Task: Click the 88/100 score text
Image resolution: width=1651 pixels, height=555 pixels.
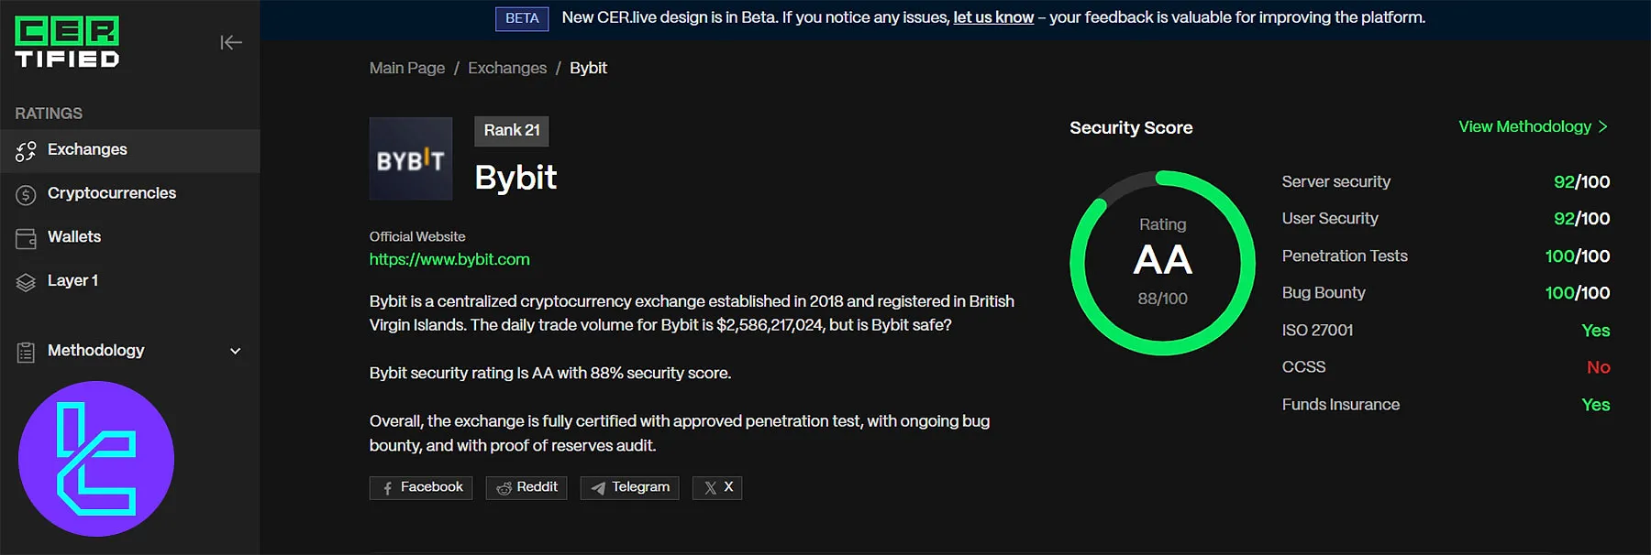Action: [1162, 299]
